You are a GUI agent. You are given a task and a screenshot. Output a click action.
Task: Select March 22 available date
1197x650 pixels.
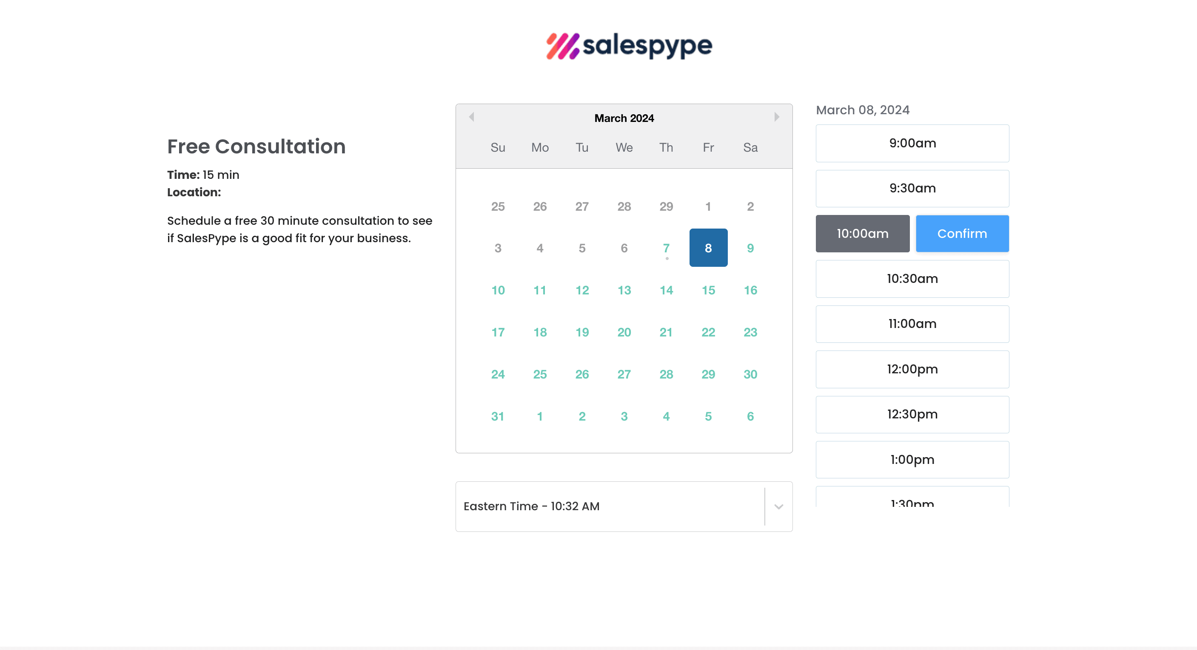pos(708,332)
